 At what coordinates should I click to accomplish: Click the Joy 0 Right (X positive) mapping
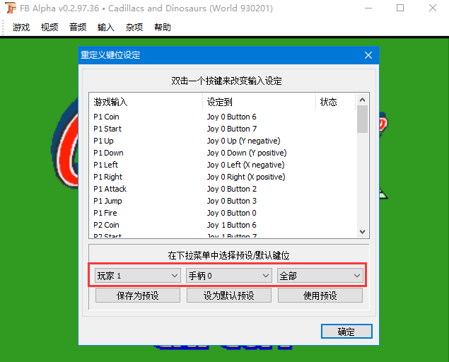point(246,177)
